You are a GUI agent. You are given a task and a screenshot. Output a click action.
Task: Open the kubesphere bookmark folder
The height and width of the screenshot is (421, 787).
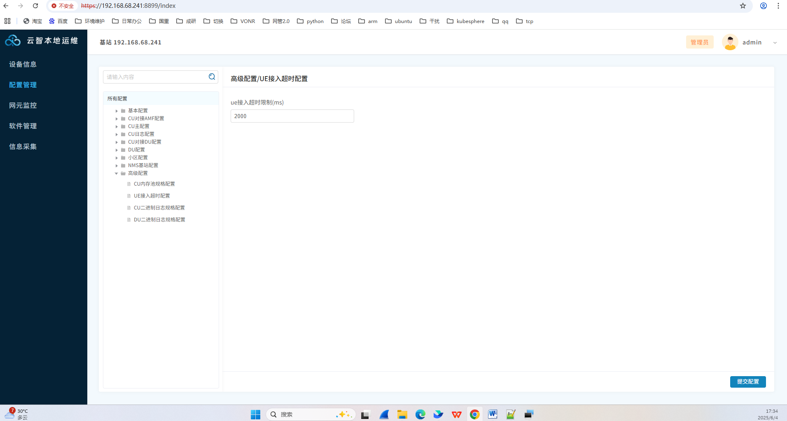click(x=466, y=21)
